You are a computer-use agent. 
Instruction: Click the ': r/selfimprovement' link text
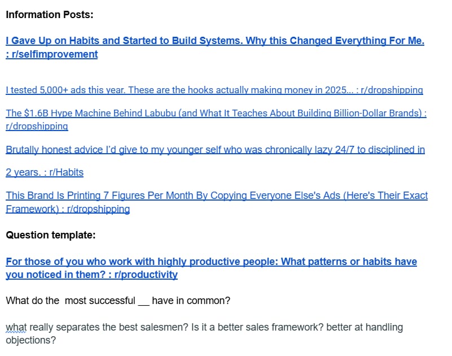pos(52,54)
